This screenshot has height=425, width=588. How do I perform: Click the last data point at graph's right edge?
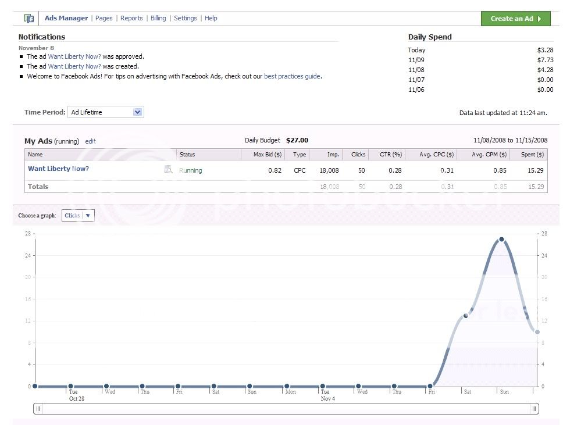pos(537,332)
